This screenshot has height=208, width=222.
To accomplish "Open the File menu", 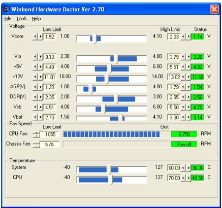I will click(8, 19).
